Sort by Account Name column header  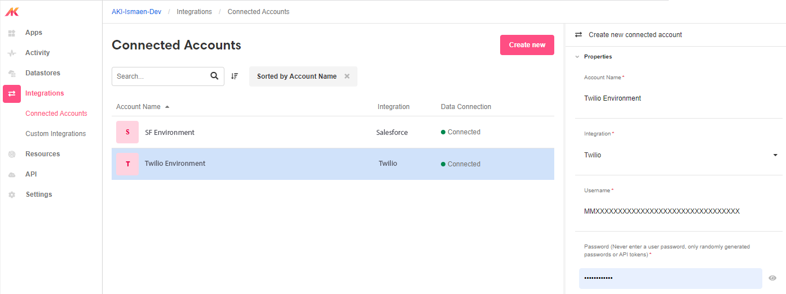click(x=138, y=107)
